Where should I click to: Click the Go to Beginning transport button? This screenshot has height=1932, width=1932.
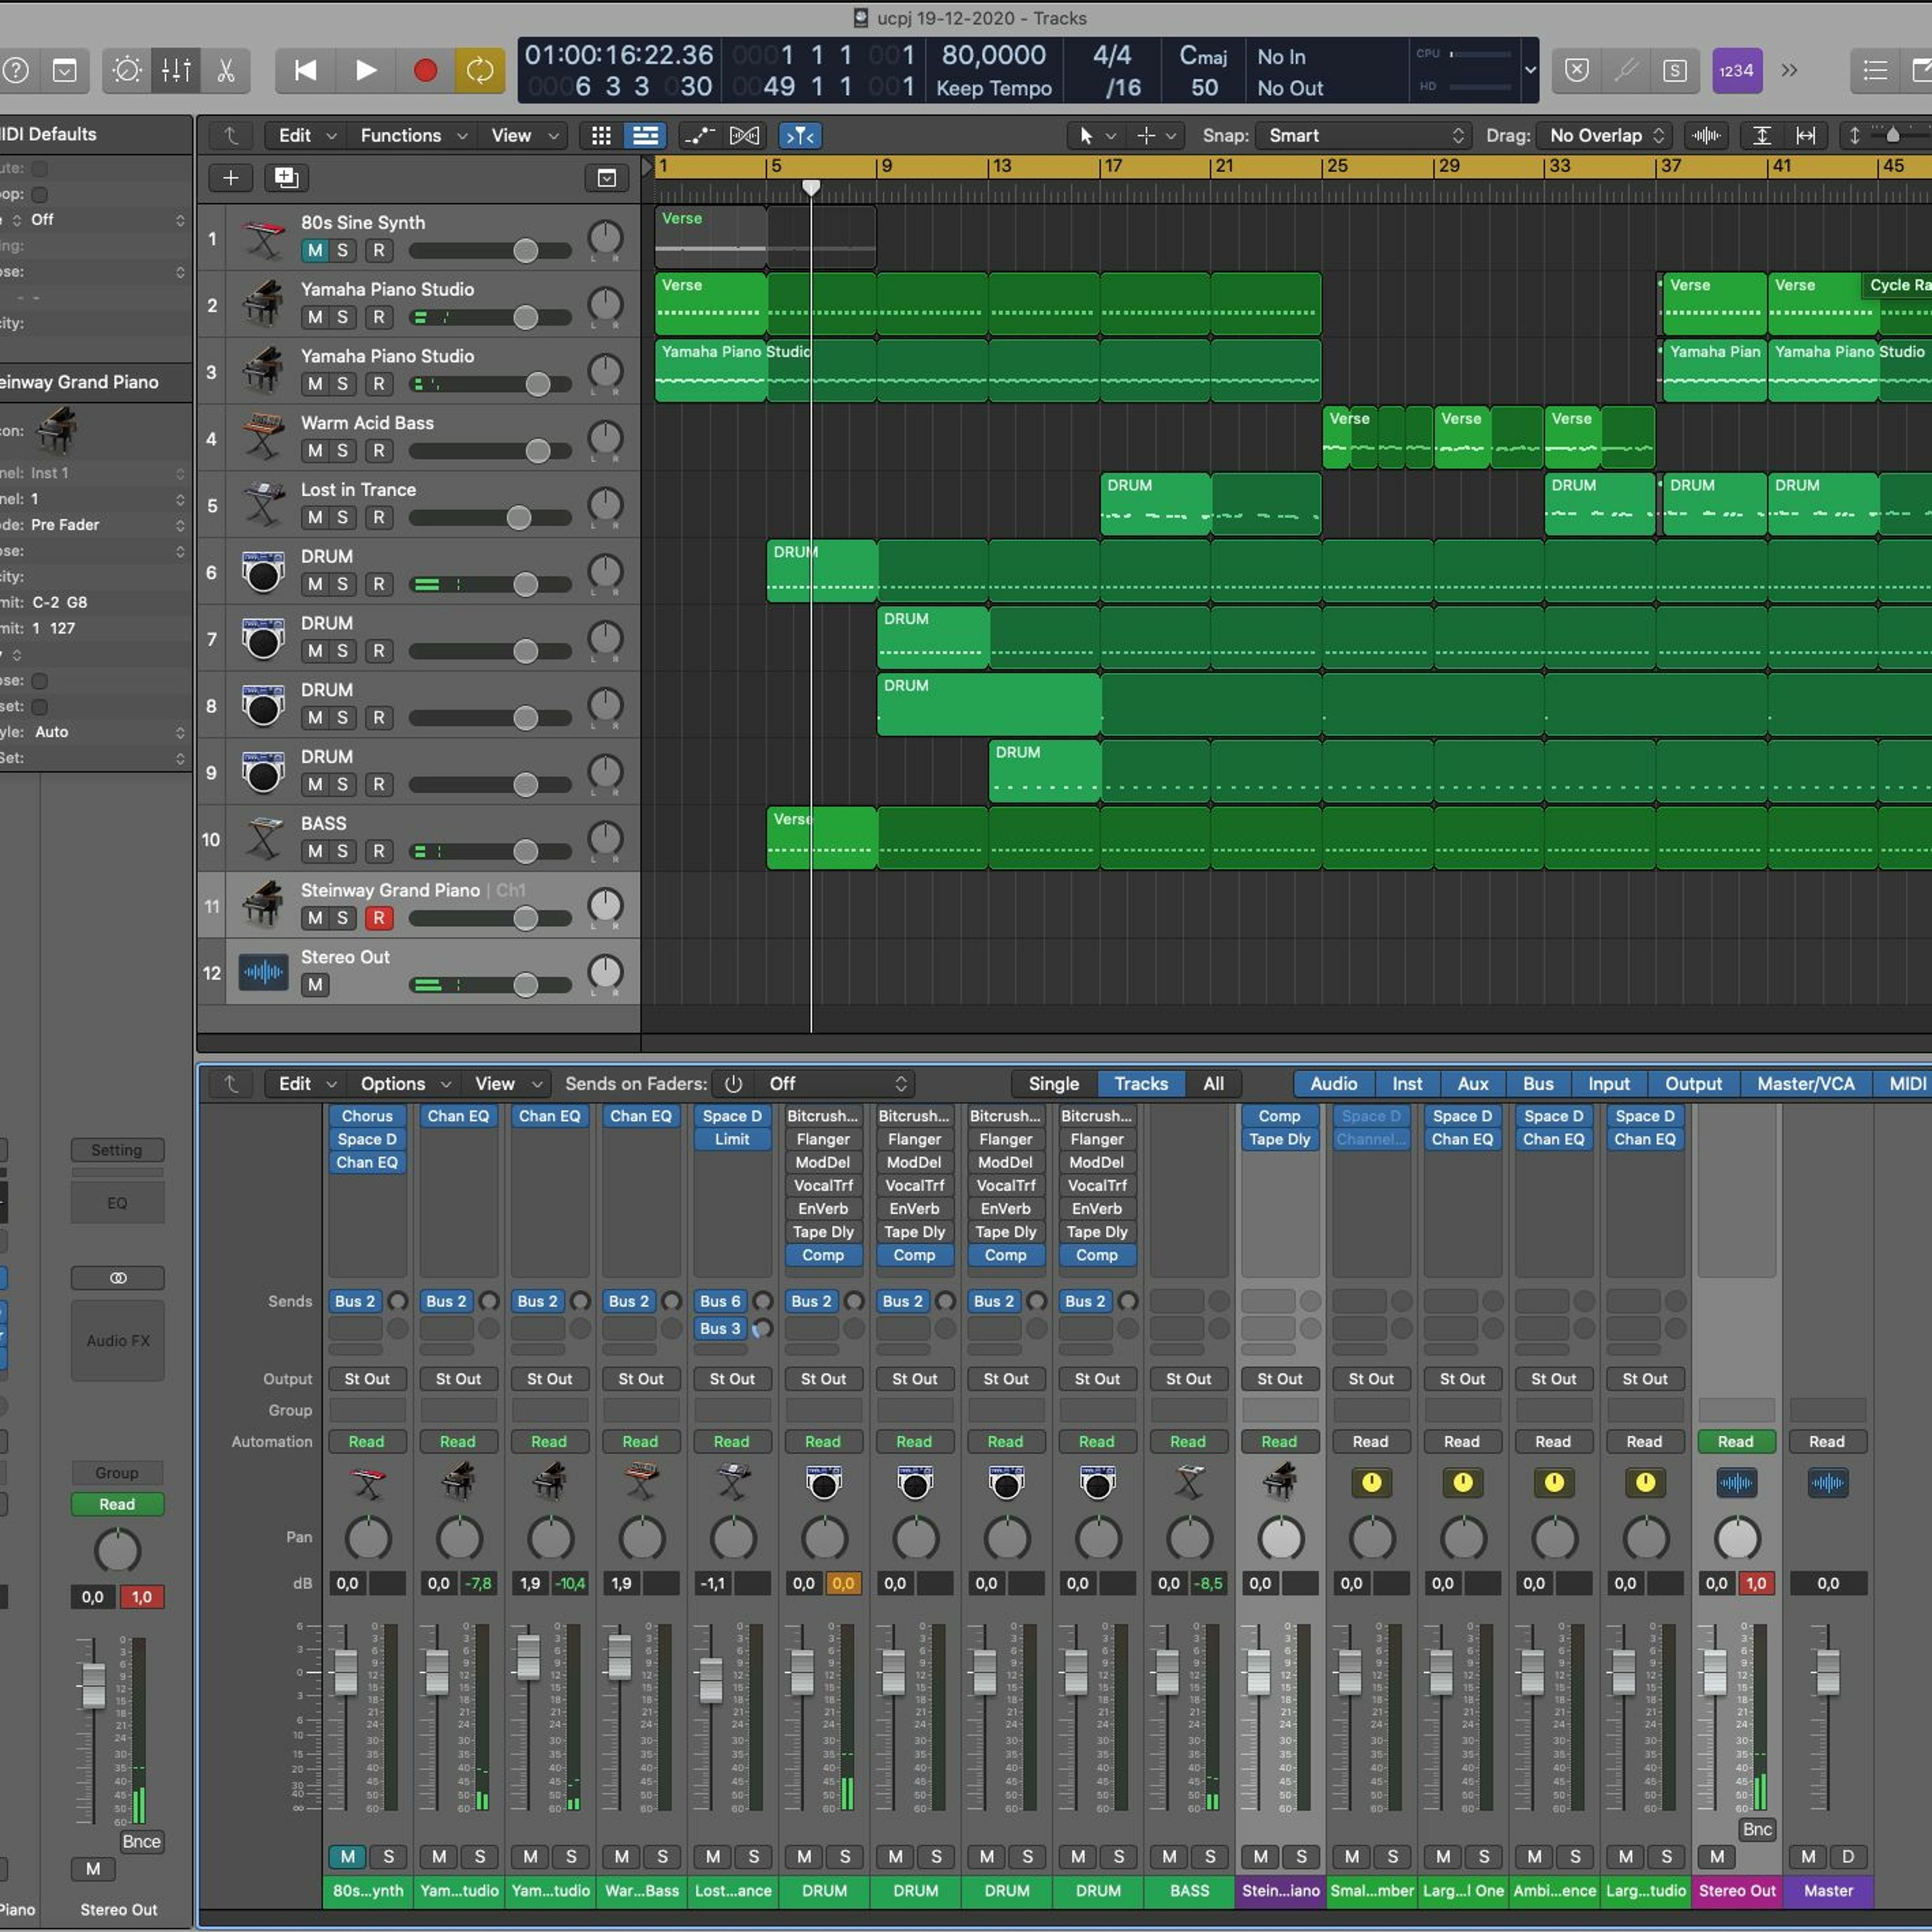(x=305, y=70)
